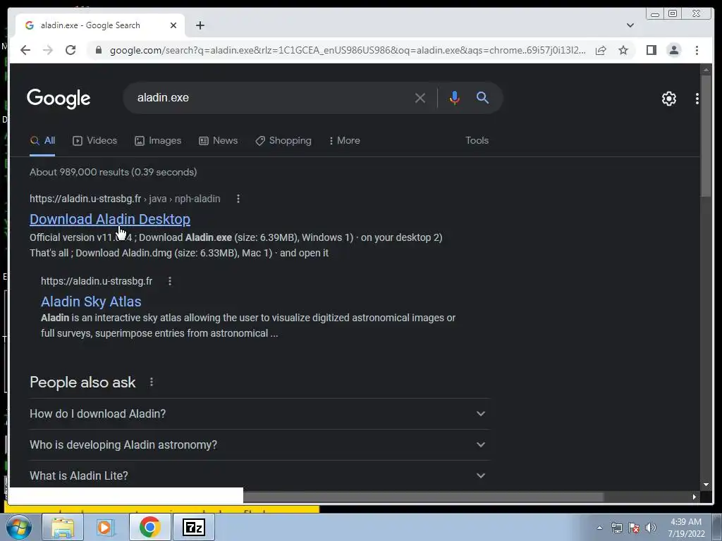Share this page via the share icon
This screenshot has height=541, width=722.
(601, 50)
